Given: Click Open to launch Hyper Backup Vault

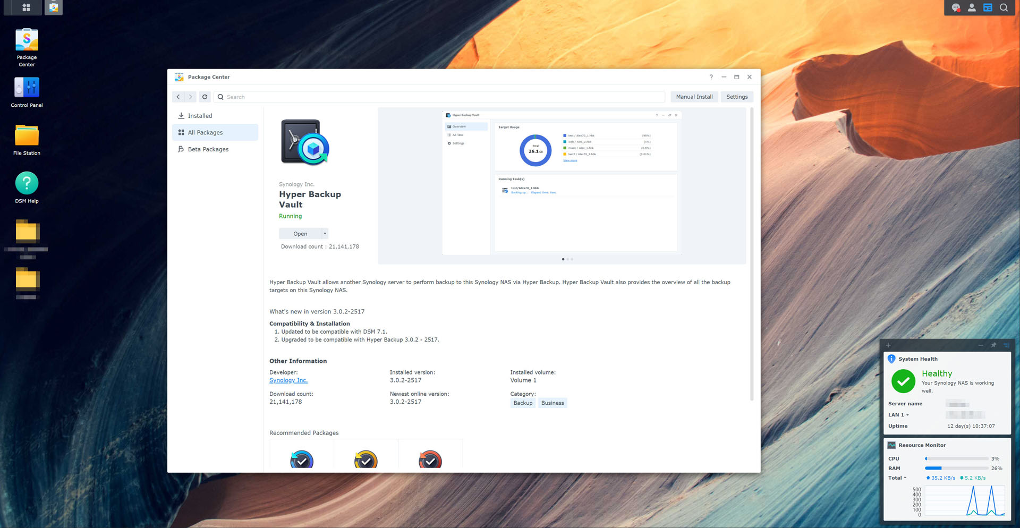Looking at the screenshot, I should (300, 234).
